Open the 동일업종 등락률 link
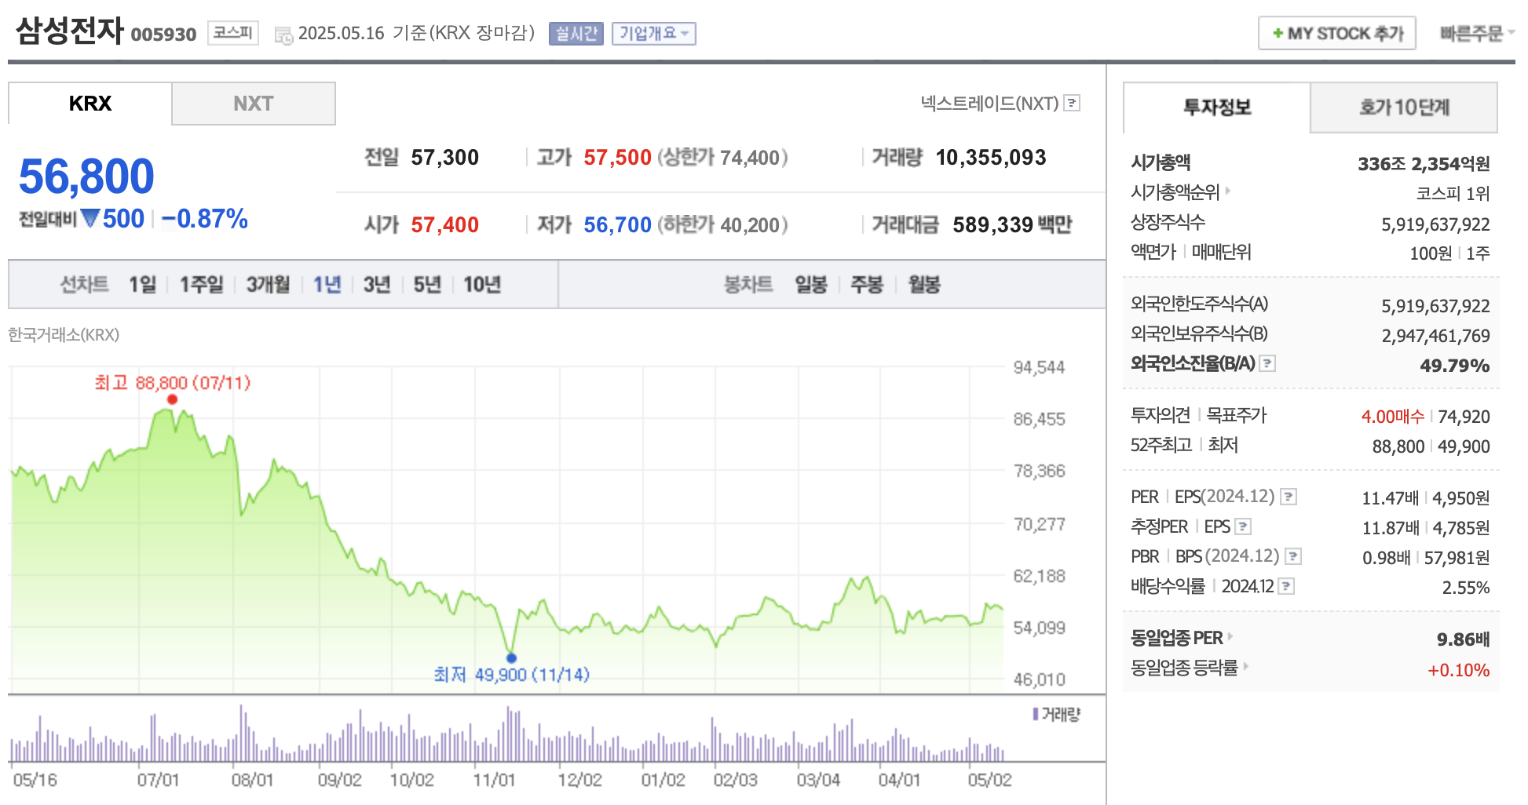 tap(1184, 667)
